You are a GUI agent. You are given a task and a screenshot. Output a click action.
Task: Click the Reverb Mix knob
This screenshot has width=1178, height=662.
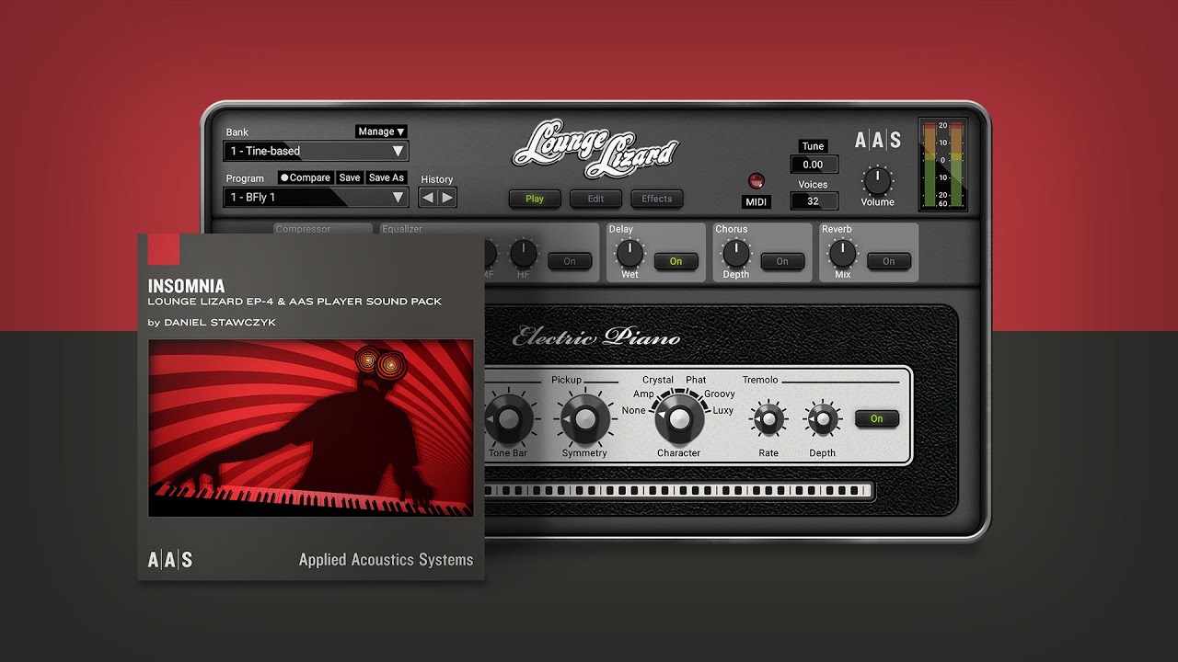coord(842,253)
